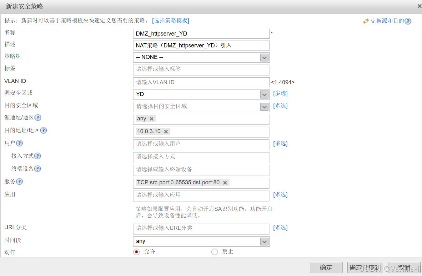The width and height of the screenshot is (422, 276).
Task: Click the 取消 button
Action: coord(404,268)
